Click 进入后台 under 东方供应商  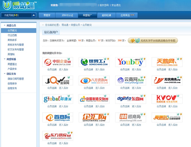click(x=63, y=143)
